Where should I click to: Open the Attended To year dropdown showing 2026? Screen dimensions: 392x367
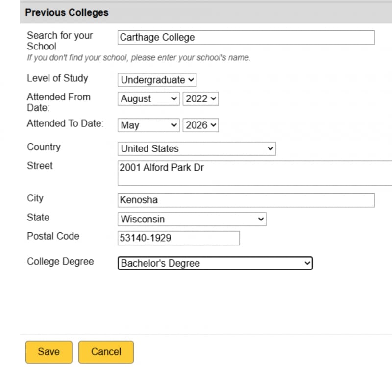point(200,125)
